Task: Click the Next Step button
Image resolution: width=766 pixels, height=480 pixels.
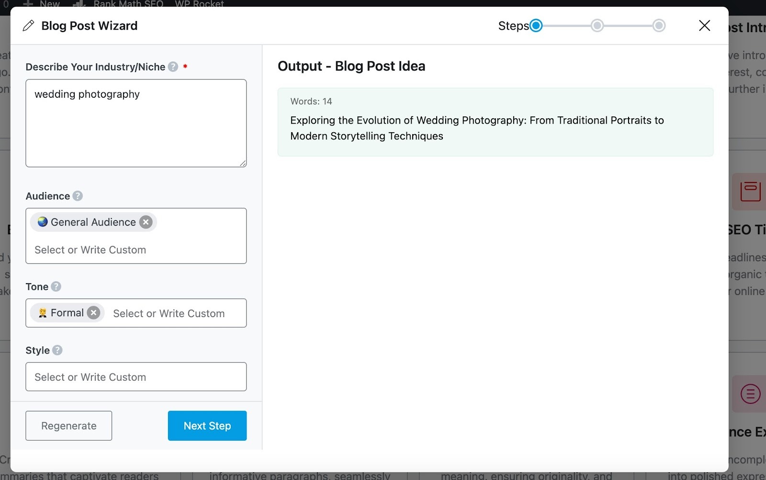Action: [x=207, y=425]
